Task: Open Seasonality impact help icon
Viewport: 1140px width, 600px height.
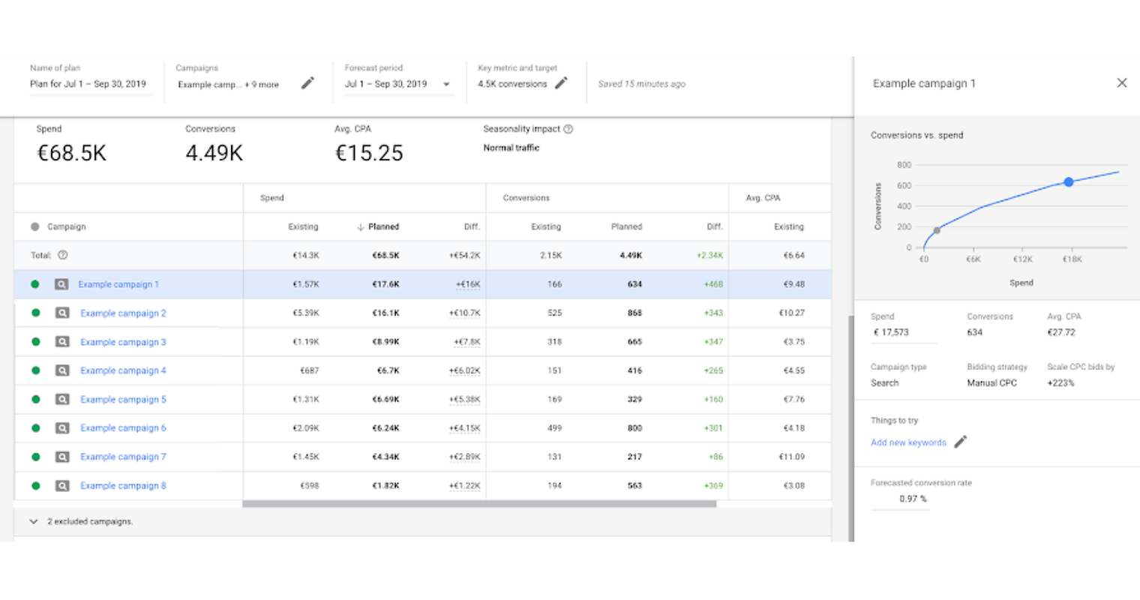Action: click(568, 129)
